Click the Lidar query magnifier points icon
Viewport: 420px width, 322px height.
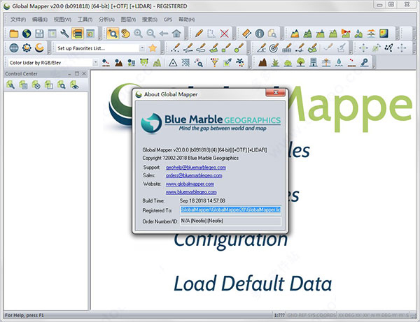click(199, 63)
